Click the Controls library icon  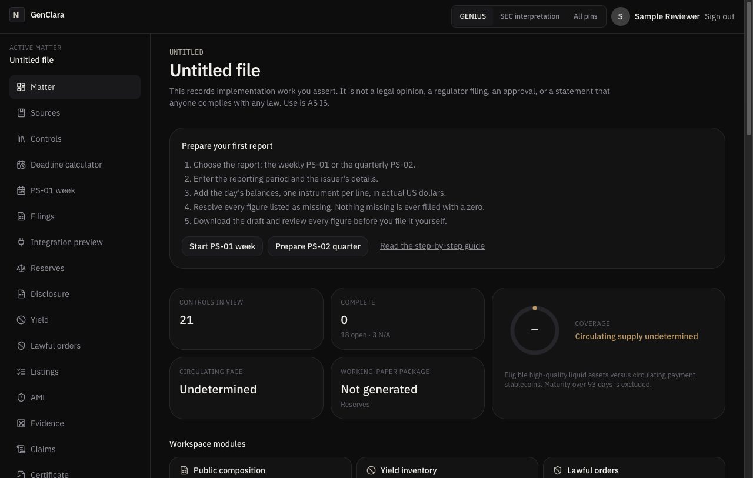21,139
